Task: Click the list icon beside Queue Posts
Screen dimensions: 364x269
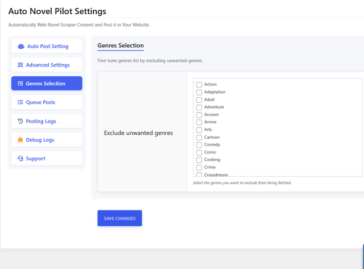Action: 20,102
